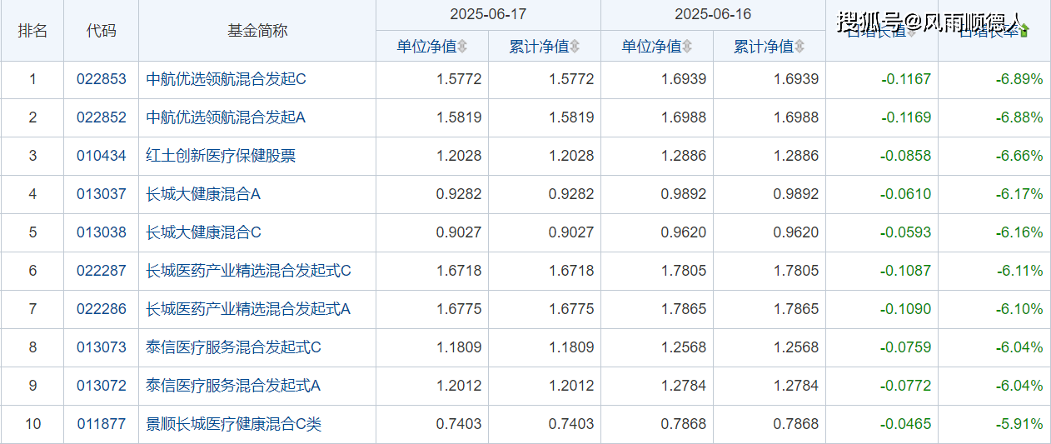Select the -0.0593 daily growth value
This screenshot has width=1051, height=444.
906,233
